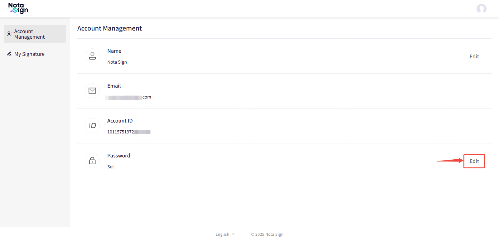The height and width of the screenshot is (241, 499).
Task: Click the person icon beside Name
Action: click(92, 56)
